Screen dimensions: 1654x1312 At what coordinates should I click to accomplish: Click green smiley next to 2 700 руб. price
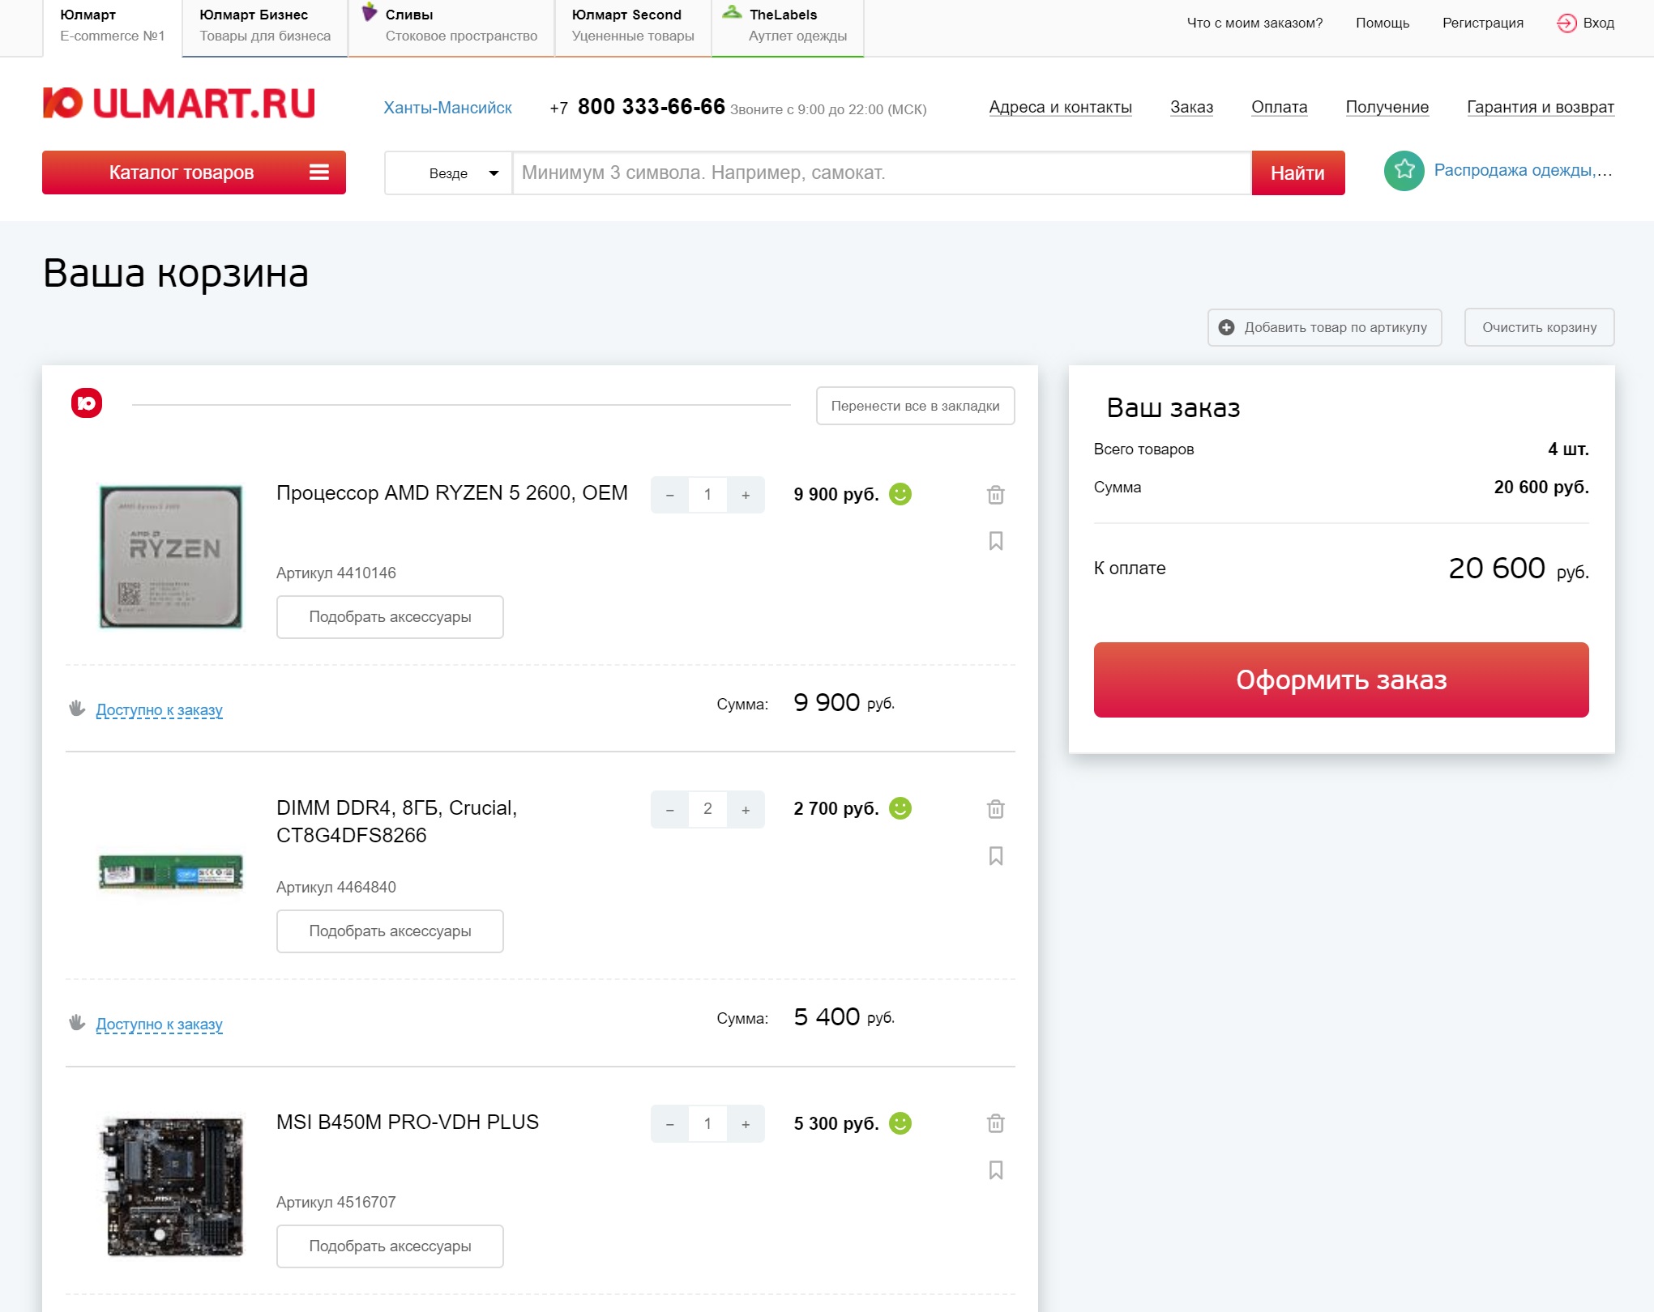900,808
